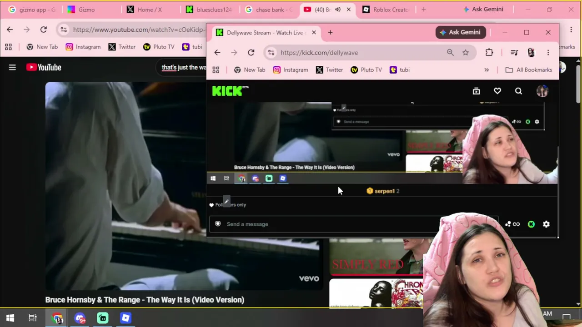Click the YouTube search box
The height and width of the screenshot is (327, 582).
point(182,67)
